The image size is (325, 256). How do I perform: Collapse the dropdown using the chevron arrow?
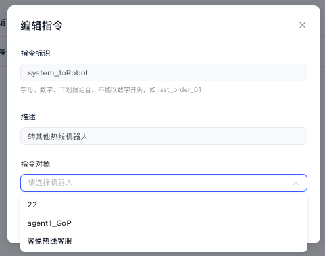point(296,183)
